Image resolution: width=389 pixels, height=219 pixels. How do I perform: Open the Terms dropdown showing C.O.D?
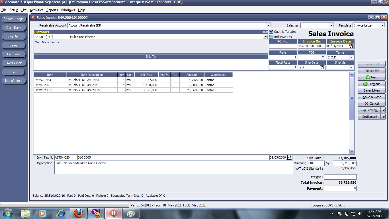352,57
